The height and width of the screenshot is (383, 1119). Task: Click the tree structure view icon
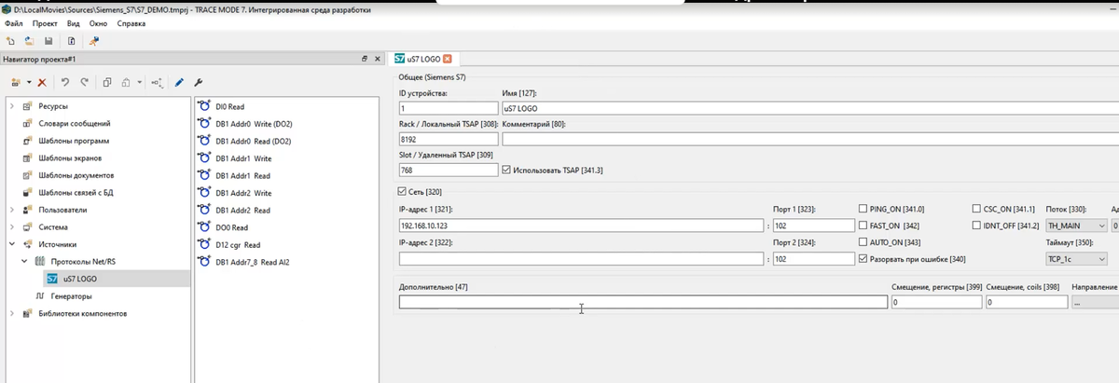click(x=156, y=82)
